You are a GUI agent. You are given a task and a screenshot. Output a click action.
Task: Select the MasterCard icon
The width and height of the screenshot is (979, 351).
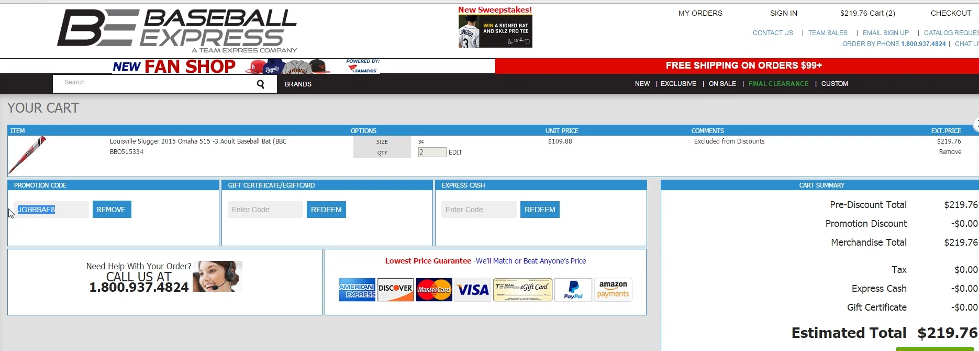click(434, 290)
